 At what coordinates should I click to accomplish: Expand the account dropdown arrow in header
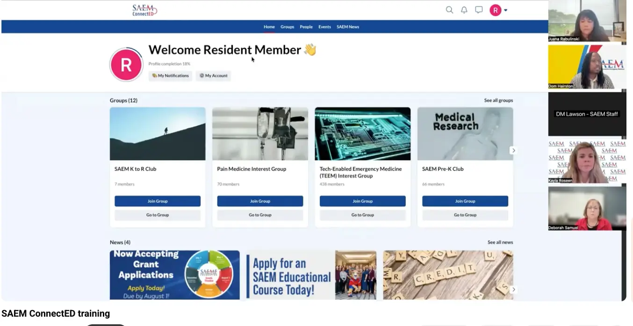pyautogui.click(x=505, y=10)
